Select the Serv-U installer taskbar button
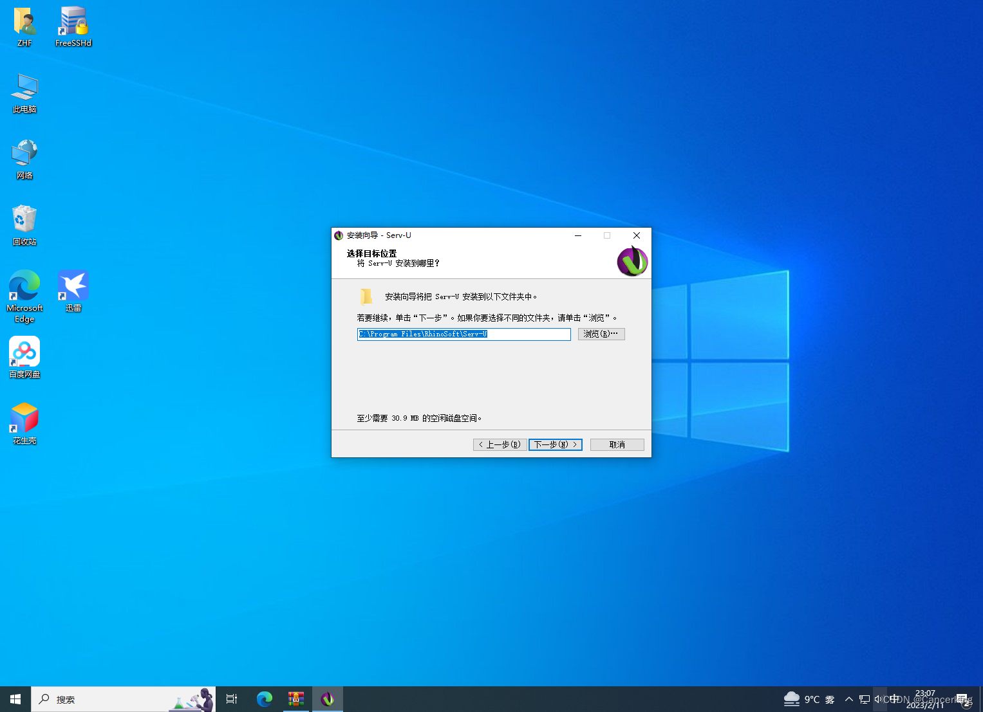This screenshot has width=983, height=712. click(x=328, y=699)
